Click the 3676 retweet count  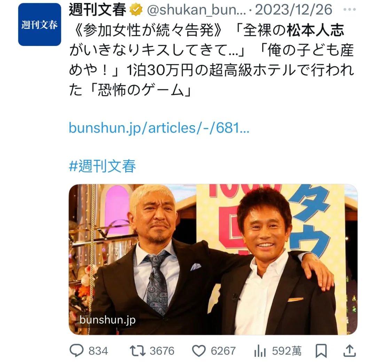[x=162, y=351]
